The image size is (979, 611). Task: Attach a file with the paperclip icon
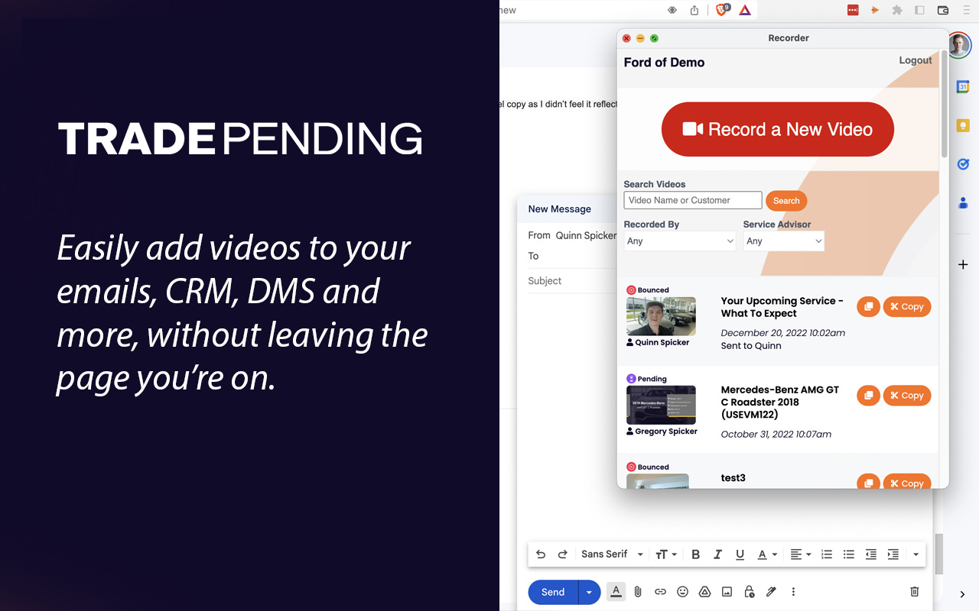(x=638, y=591)
